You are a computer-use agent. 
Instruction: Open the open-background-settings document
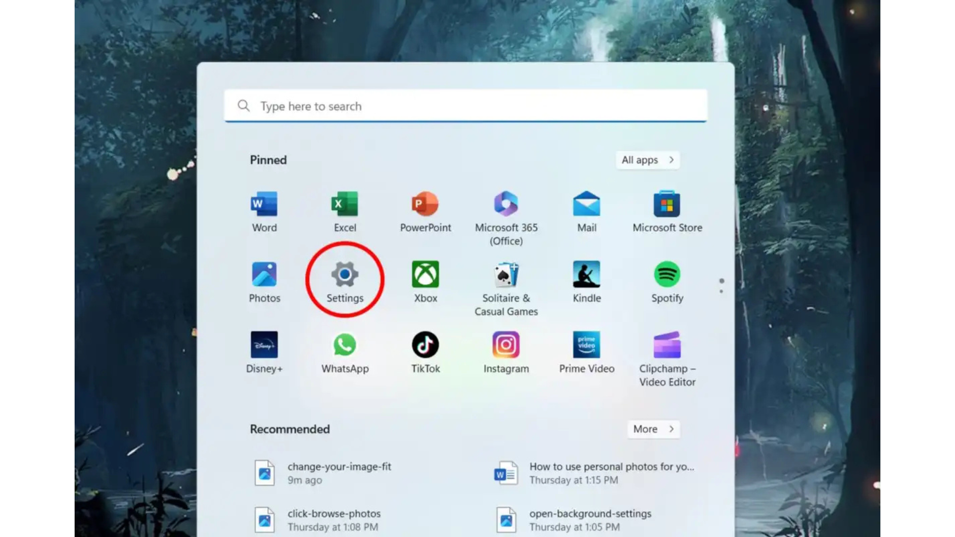[590, 520]
